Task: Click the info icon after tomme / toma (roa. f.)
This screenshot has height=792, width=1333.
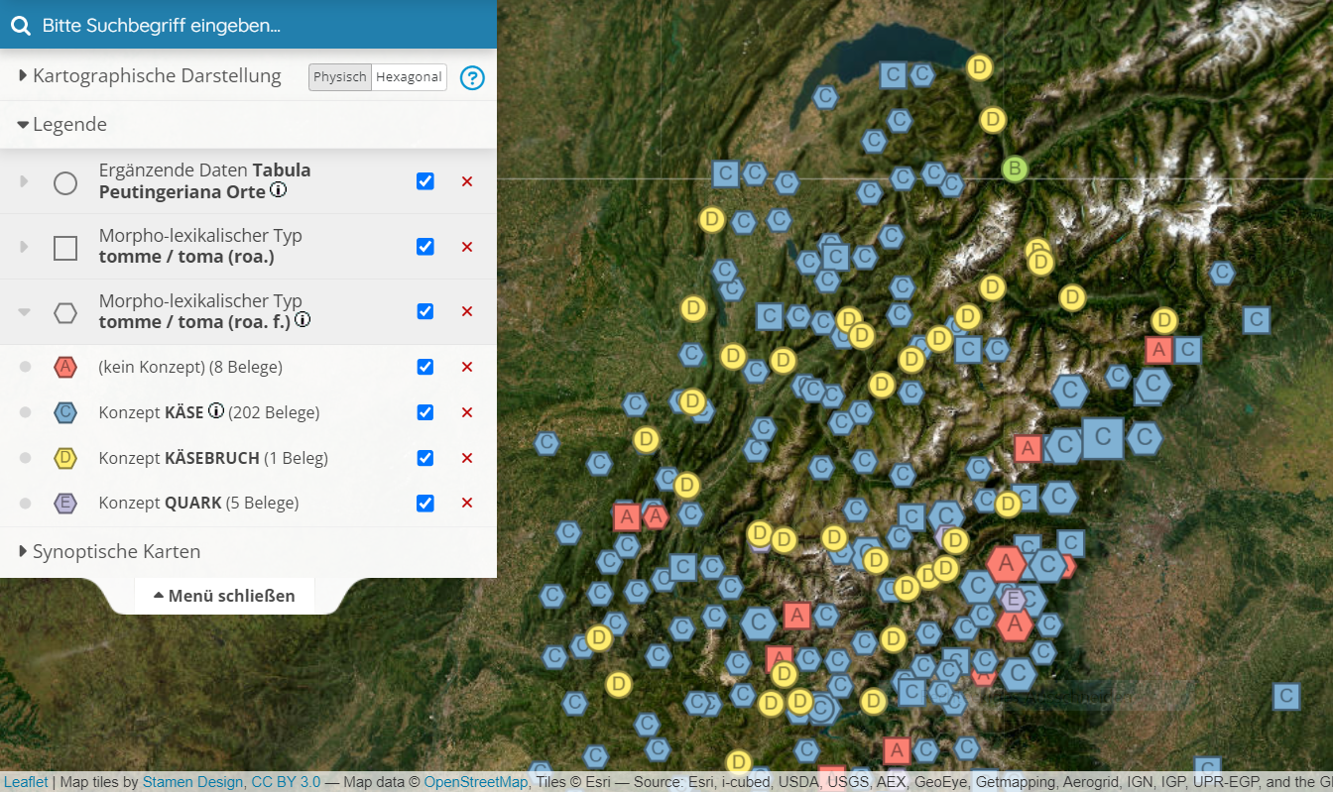Action: click(x=303, y=320)
